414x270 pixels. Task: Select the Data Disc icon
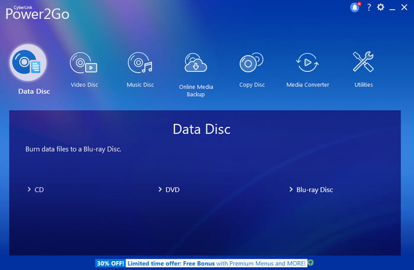point(28,63)
